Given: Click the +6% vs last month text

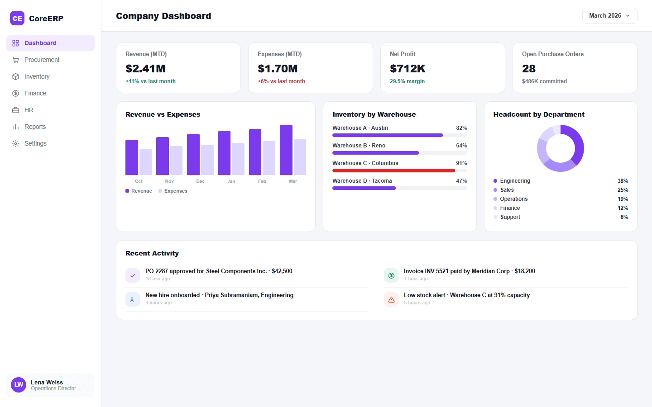Looking at the screenshot, I should pos(281,81).
